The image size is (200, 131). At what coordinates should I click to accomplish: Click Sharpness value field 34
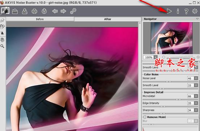[x=191, y=110]
